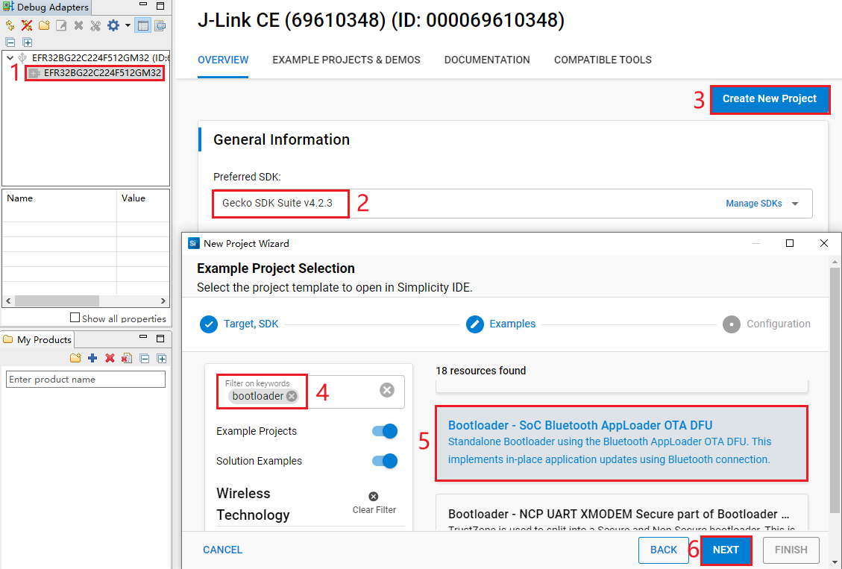Open the gear settings icon in Debug Adapters
Viewport: 842px width, 569px height.
point(113,25)
